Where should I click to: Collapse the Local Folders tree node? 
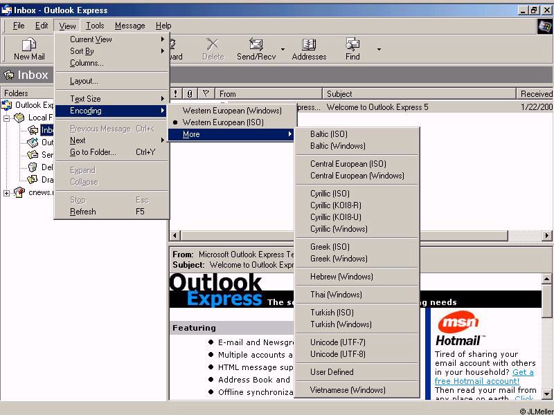click(7, 118)
